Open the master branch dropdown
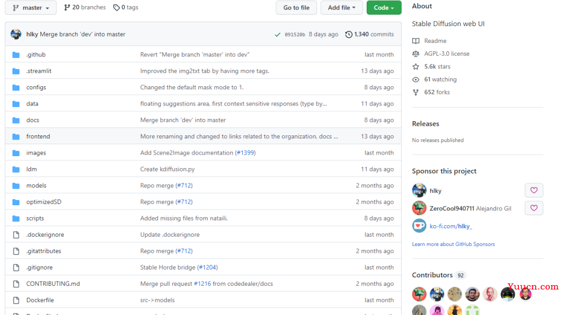 coord(31,7)
